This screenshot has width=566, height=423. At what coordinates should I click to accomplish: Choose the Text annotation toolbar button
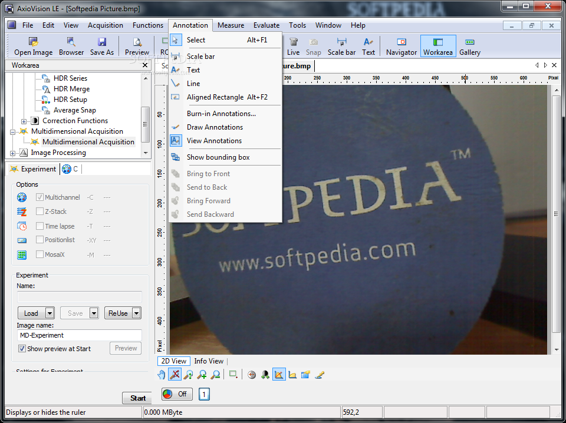(368, 46)
